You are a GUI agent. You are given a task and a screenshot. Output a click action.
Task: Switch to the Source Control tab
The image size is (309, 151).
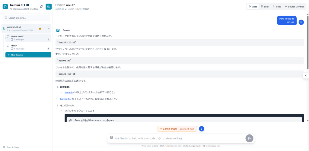point(294,7)
